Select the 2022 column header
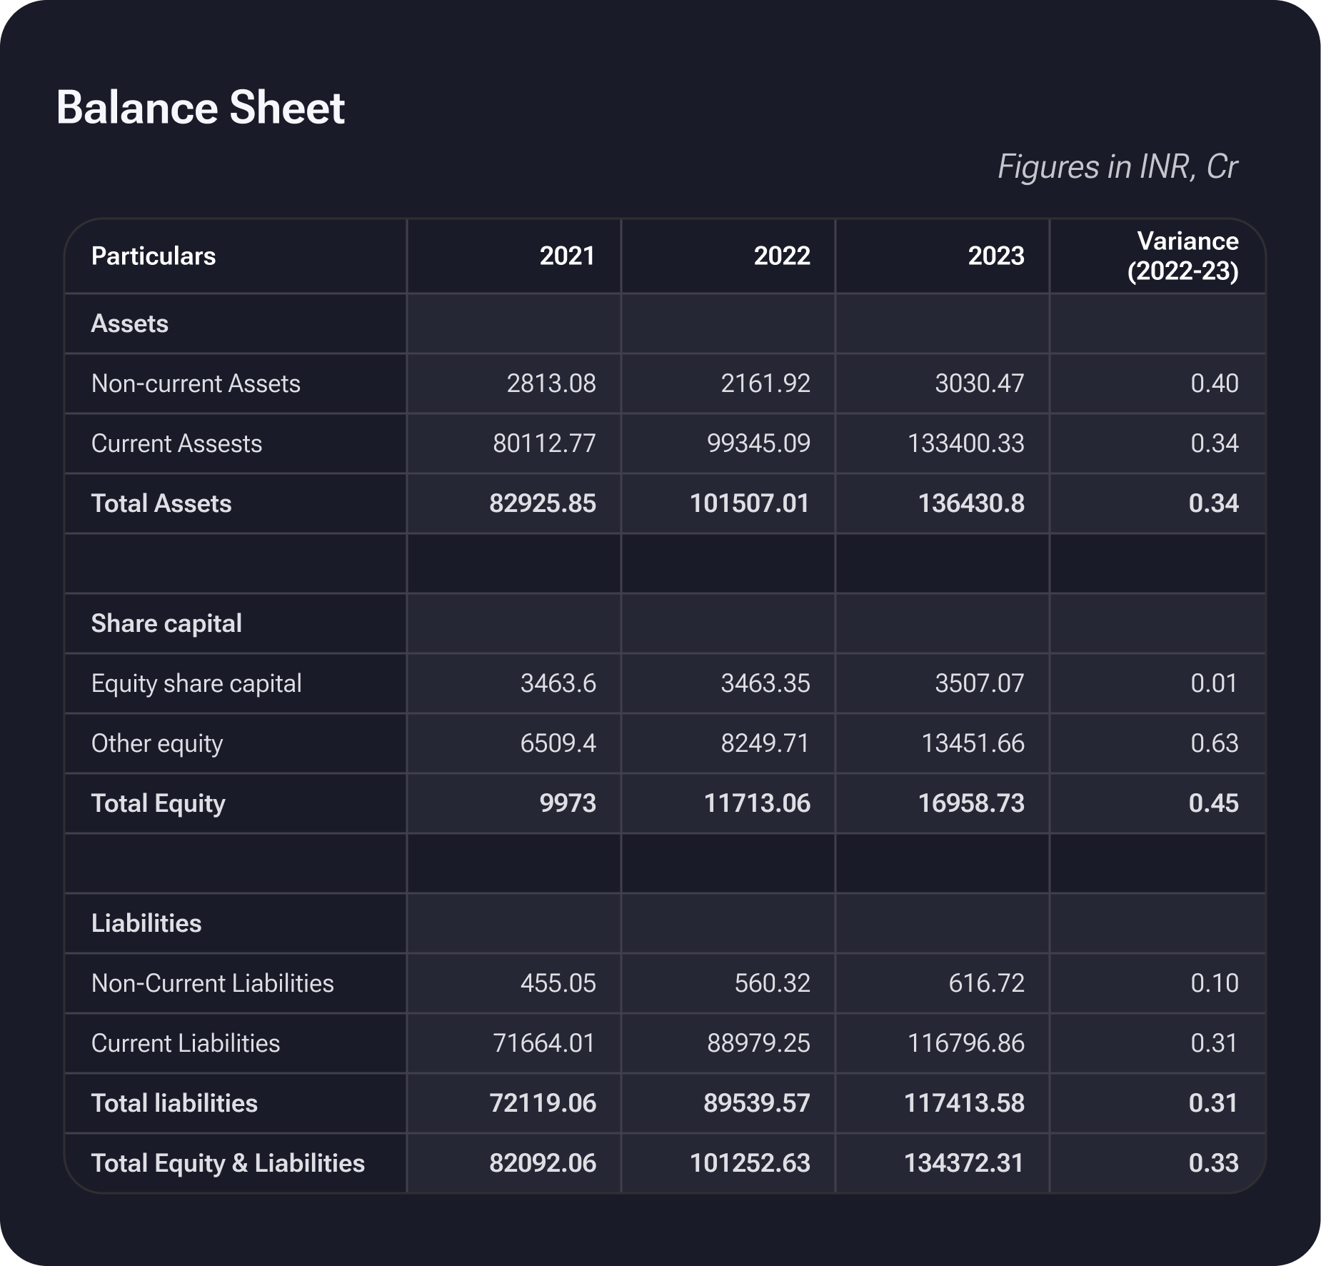 point(781,256)
